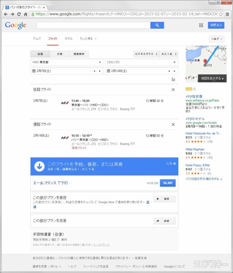Viewport: 233px width, 273px height.
Task: Open other hotels near Paris link
Action: (x=204, y=179)
